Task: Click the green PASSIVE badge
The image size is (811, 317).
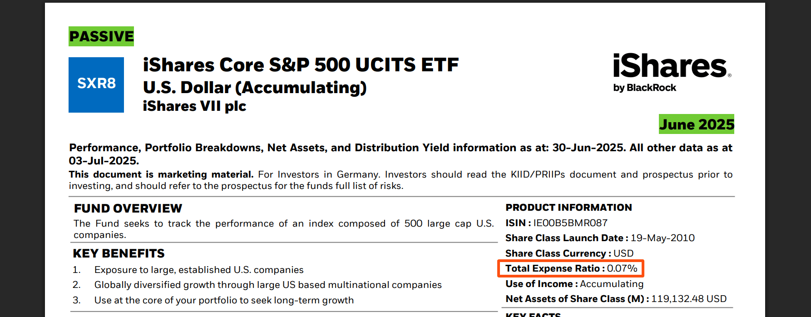Action: pos(101,36)
